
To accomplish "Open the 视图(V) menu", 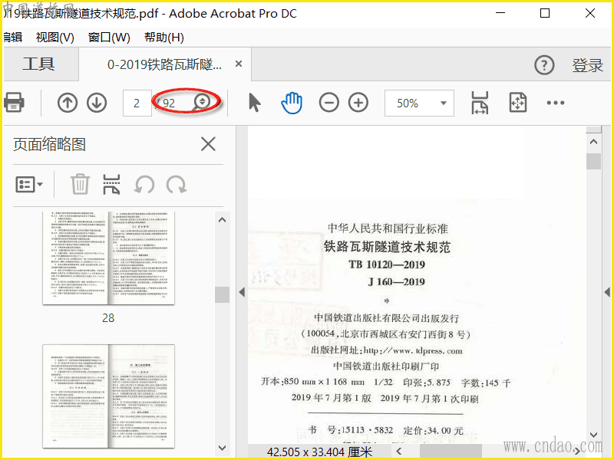I will point(54,38).
